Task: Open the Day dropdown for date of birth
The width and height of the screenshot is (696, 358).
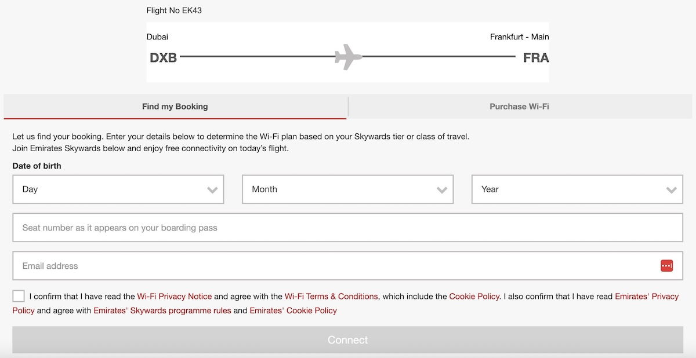Action: (118, 189)
